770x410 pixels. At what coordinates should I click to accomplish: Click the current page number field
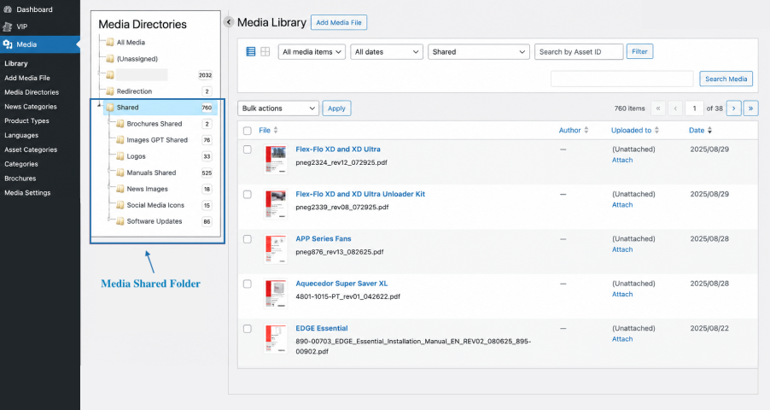[694, 108]
